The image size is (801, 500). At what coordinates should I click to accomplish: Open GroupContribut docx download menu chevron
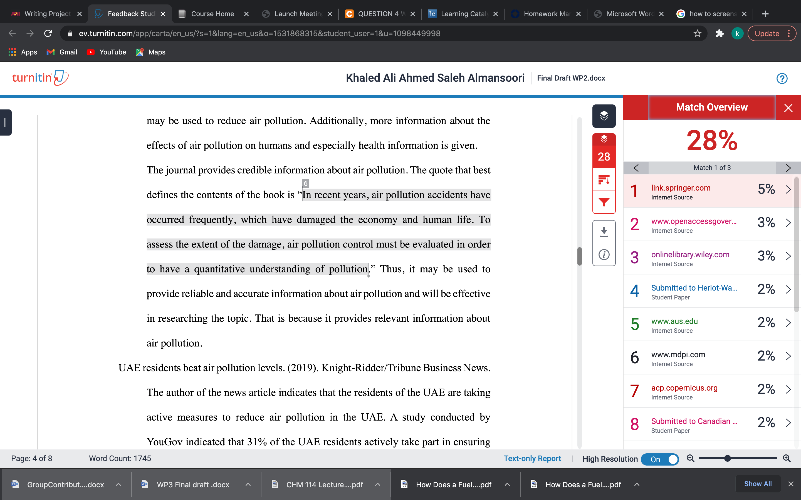(x=118, y=484)
